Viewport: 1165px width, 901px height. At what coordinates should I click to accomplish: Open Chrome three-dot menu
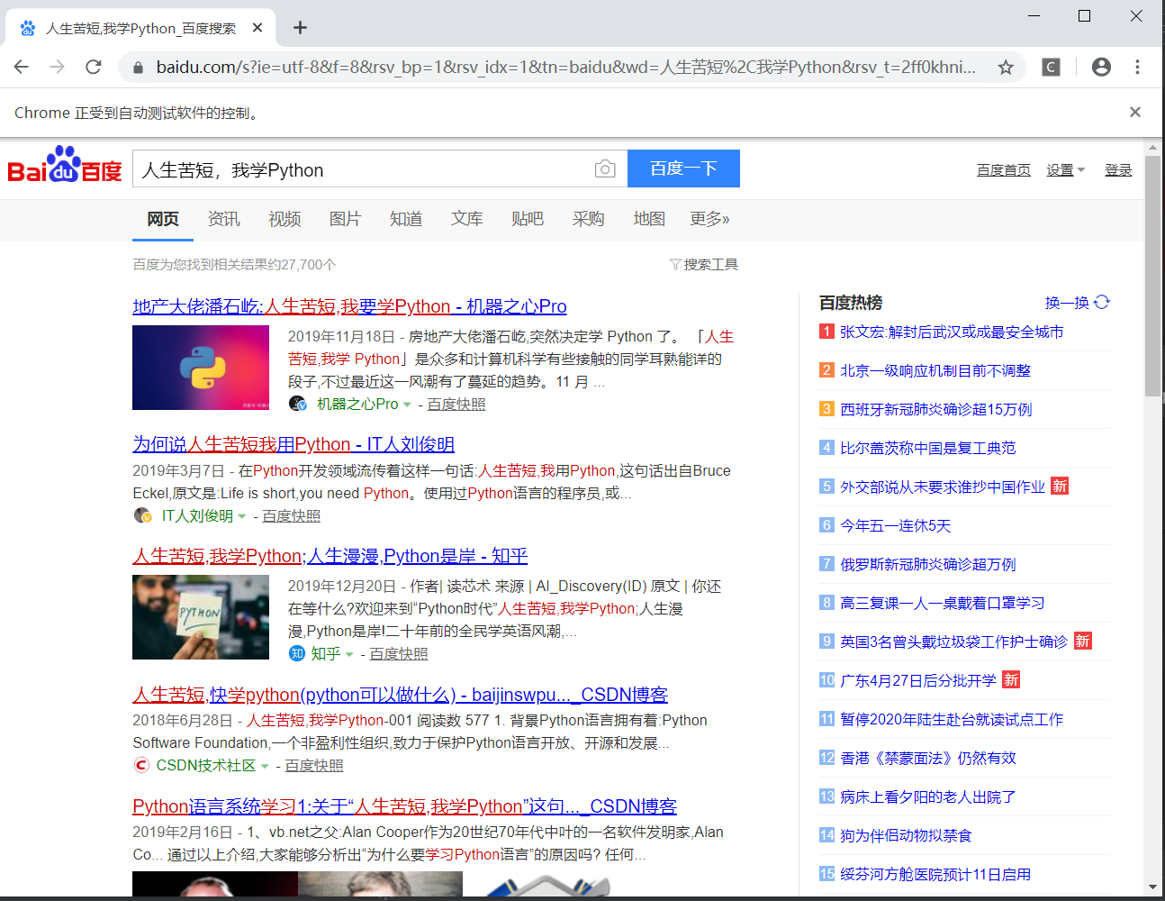[x=1137, y=67]
